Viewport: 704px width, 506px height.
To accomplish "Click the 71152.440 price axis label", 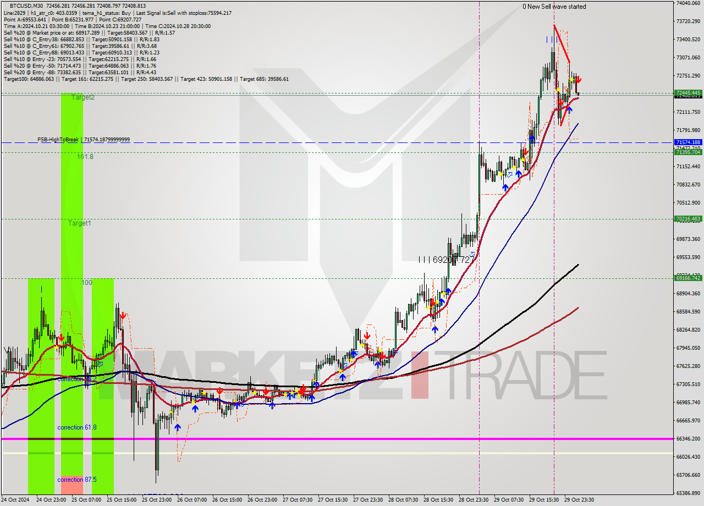I will 688,167.
